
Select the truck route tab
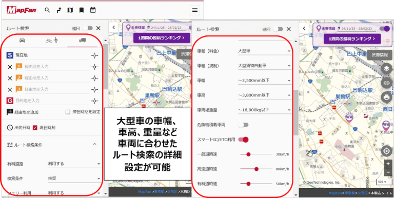tap(82, 41)
